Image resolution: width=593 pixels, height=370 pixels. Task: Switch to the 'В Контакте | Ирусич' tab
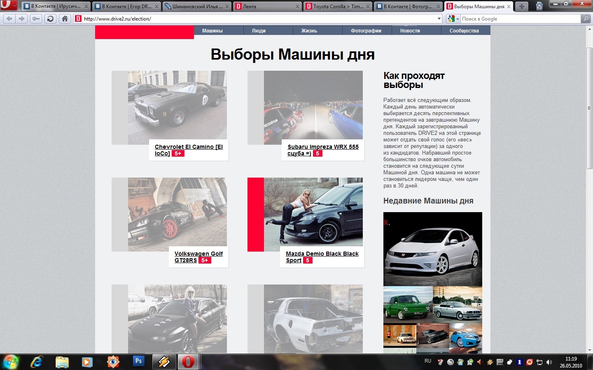pos(56,7)
